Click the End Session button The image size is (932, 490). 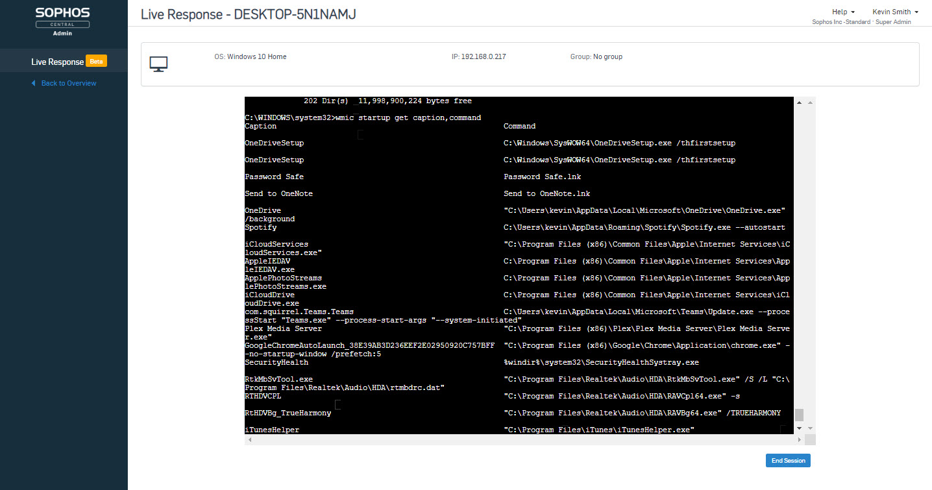(787, 460)
